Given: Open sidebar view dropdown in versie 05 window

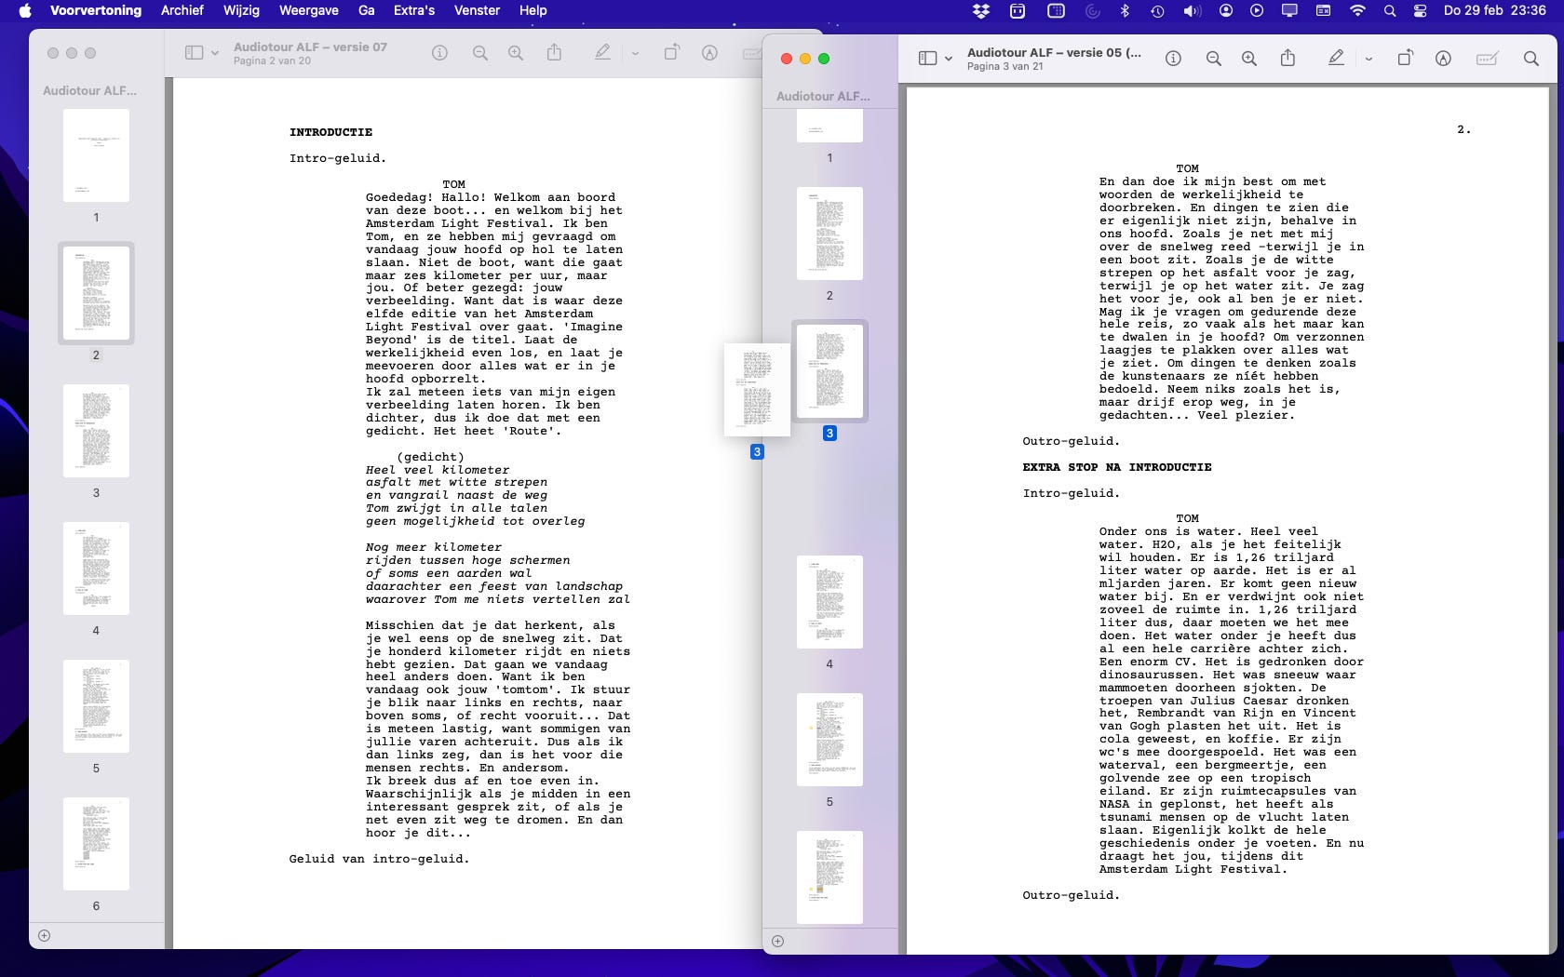Looking at the screenshot, I should (x=949, y=59).
